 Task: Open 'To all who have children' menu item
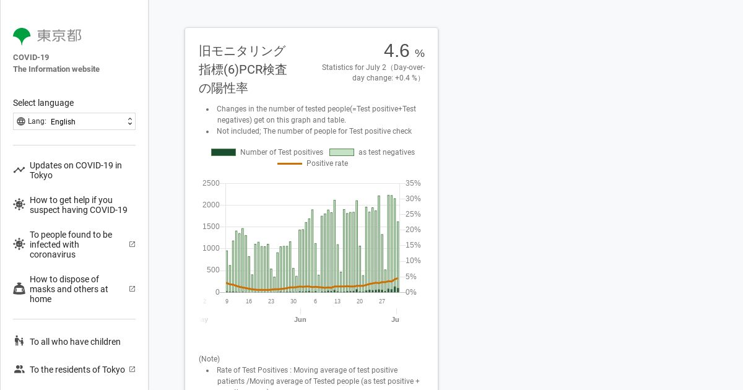75,342
